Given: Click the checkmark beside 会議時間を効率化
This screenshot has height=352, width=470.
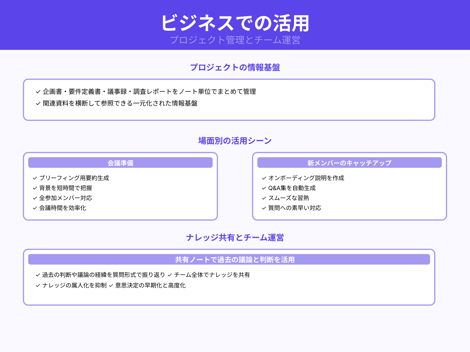Looking at the screenshot, I should pos(34,208).
